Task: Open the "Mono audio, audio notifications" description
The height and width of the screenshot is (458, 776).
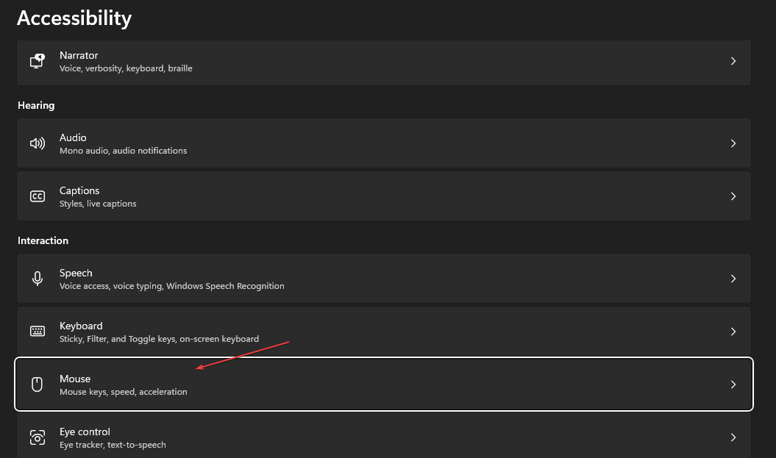Action: point(123,151)
